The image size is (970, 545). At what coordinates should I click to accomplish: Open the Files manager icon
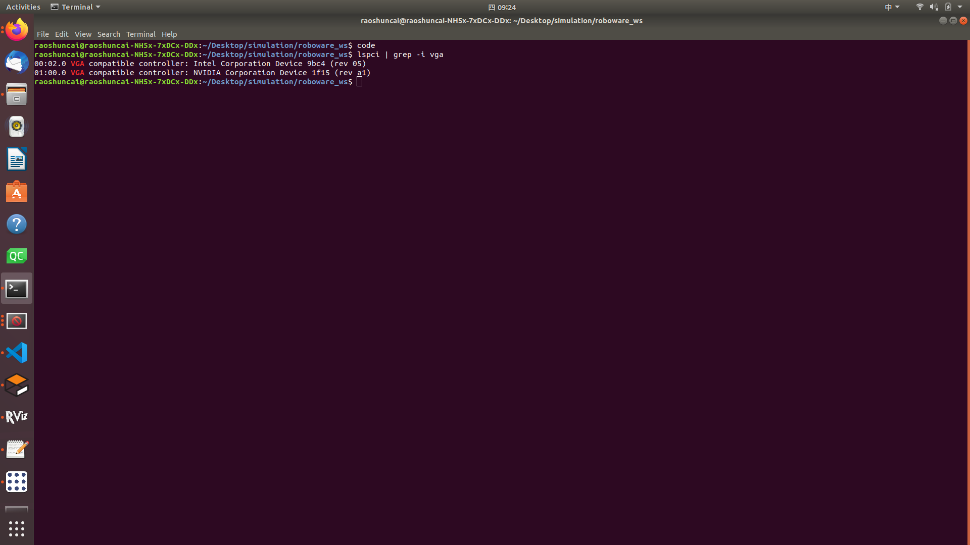pyautogui.click(x=17, y=94)
